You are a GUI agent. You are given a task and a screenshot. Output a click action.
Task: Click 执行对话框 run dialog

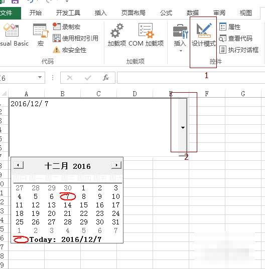(239, 50)
